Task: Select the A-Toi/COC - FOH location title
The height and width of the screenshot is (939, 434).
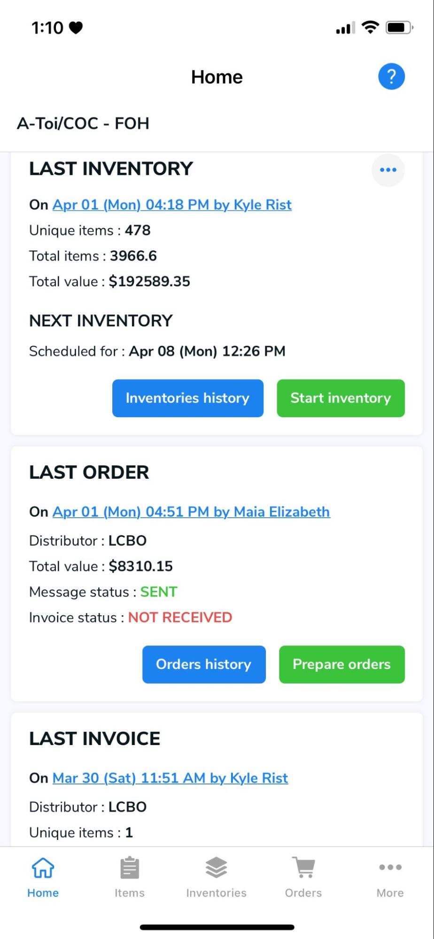Action: [83, 124]
